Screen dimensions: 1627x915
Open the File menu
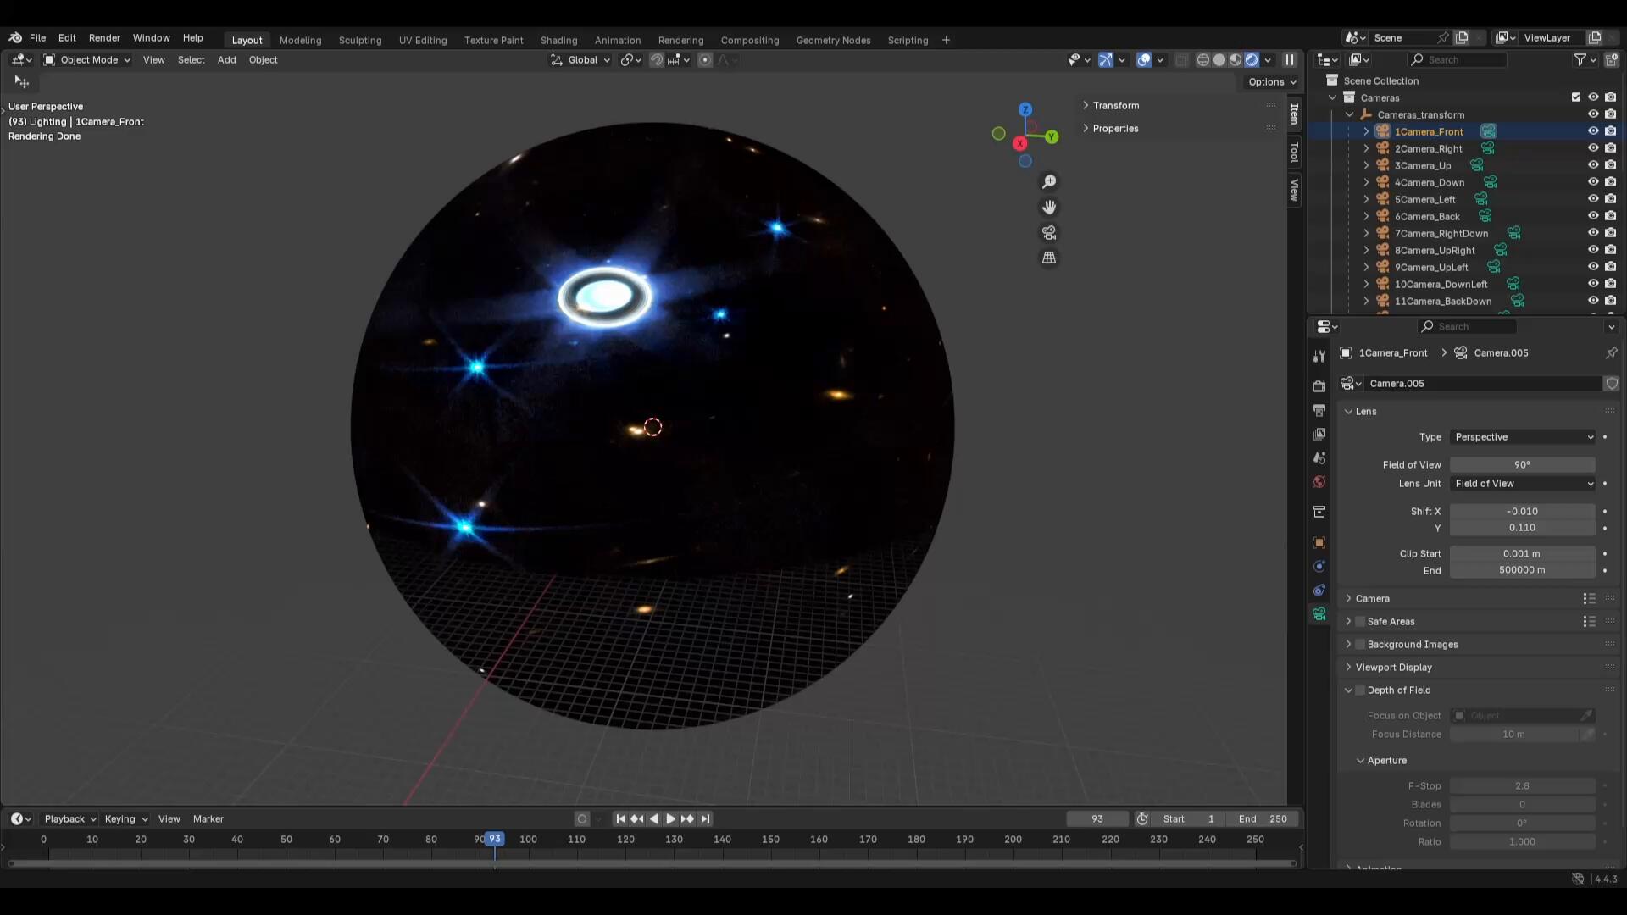[x=37, y=37]
